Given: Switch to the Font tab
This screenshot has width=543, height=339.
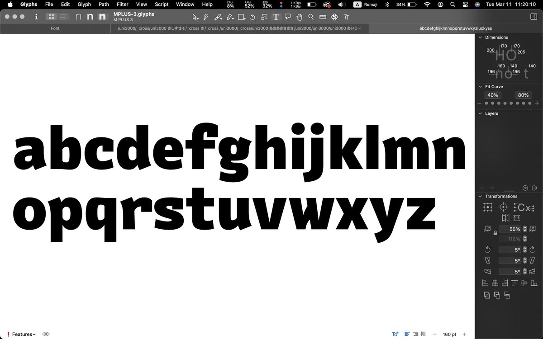Looking at the screenshot, I should (55, 28).
